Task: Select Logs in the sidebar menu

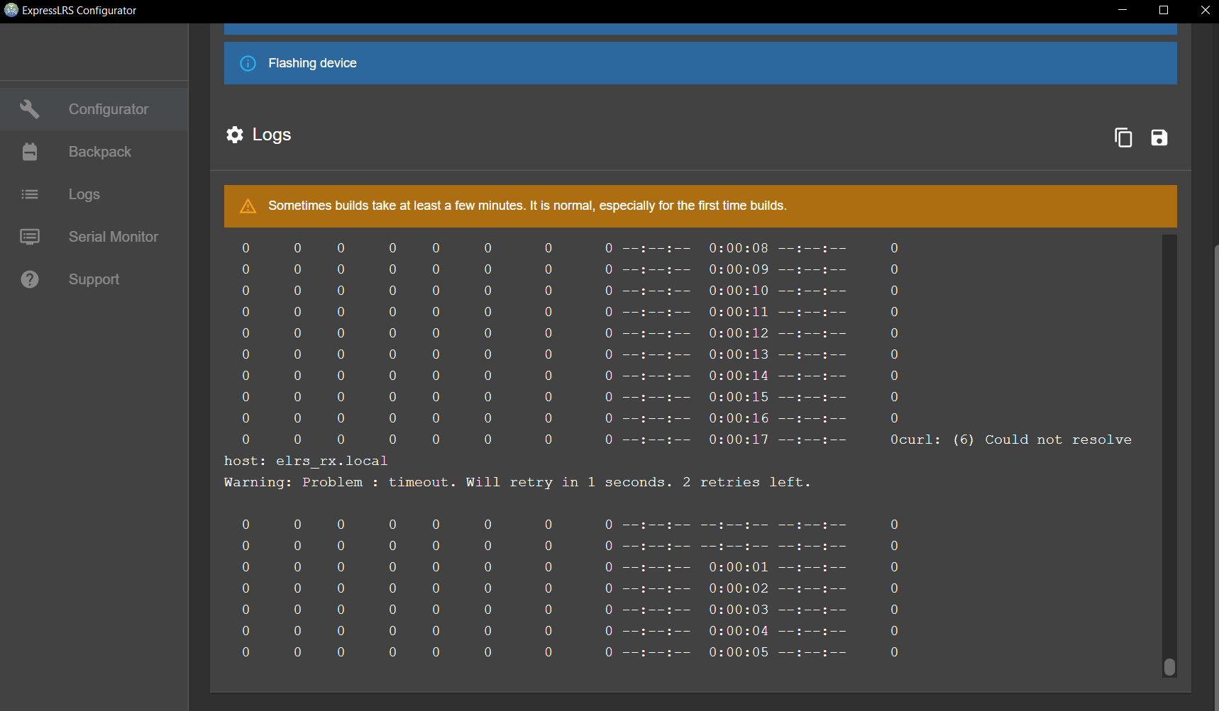Action: [84, 194]
